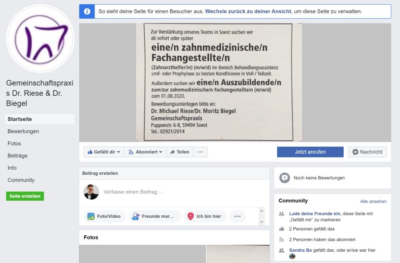The image size is (400, 263).
Task: Click Wechsle zurück zu deiner Ansicht link
Action: (248, 11)
